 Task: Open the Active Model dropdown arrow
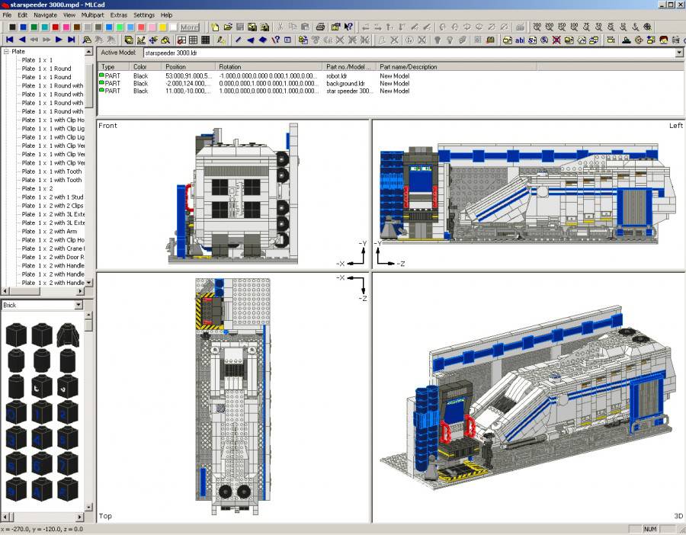(x=679, y=53)
